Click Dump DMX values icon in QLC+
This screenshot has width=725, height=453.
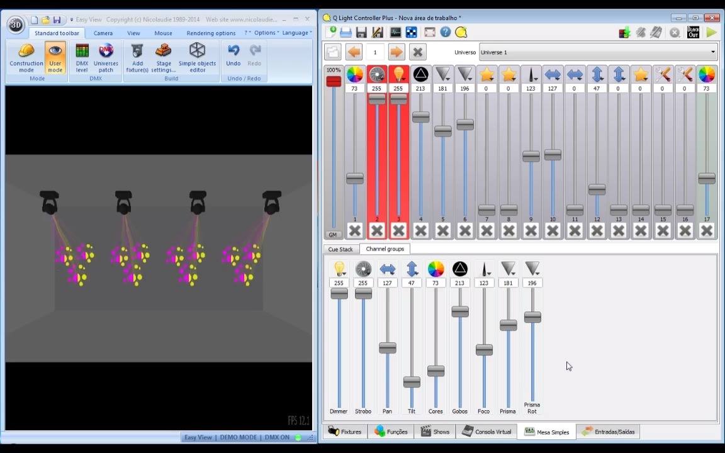pos(625,32)
